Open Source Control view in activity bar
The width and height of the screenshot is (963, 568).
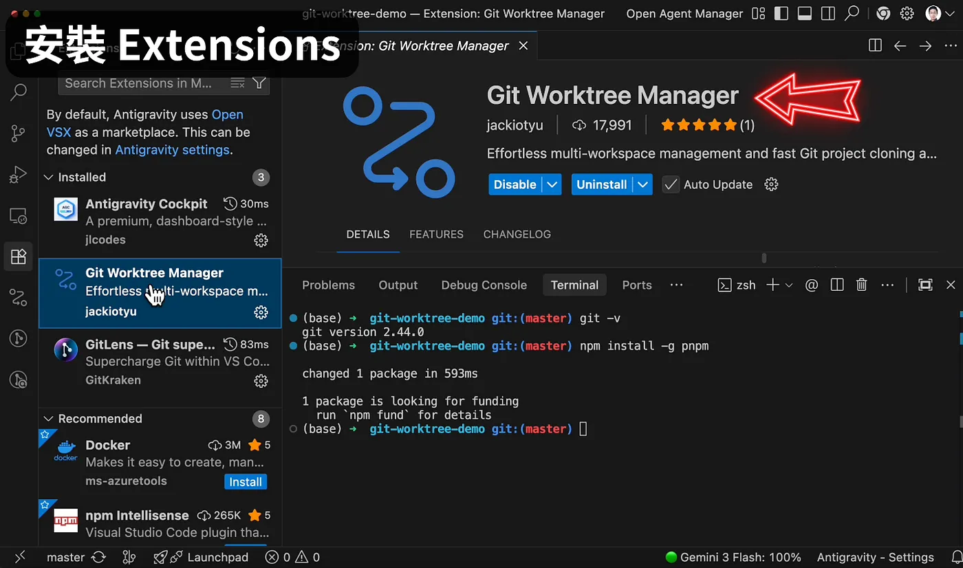pos(19,133)
